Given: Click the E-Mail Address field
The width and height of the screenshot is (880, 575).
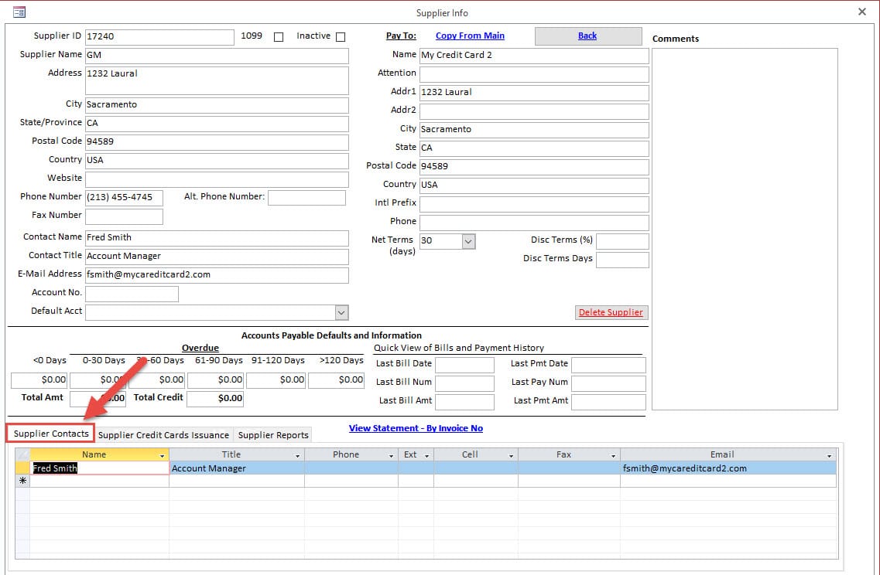Looking at the screenshot, I should click(x=217, y=275).
